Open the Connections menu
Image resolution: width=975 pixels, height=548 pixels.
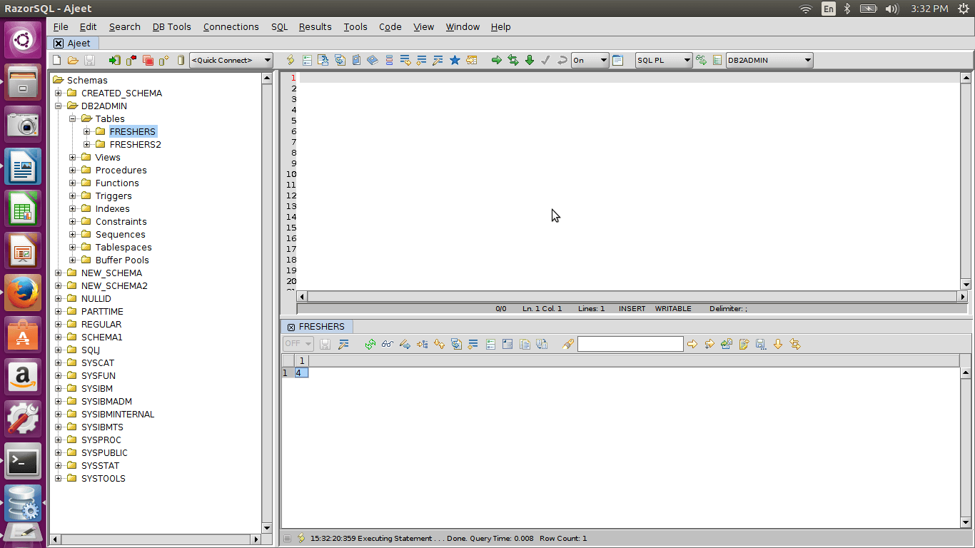tap(231, 26)
